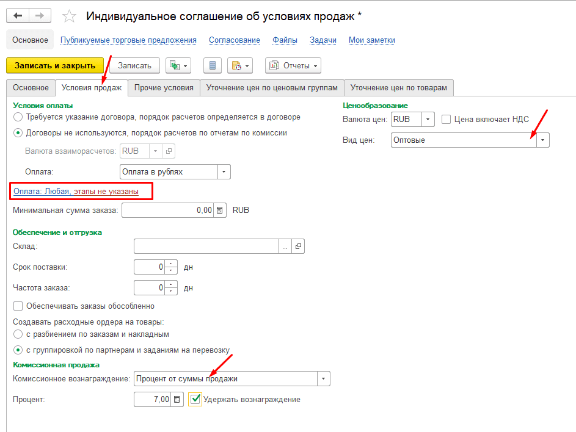Add agreement to favorites with star
This screenshot has width=576, height=432.
tap(70, 16)
